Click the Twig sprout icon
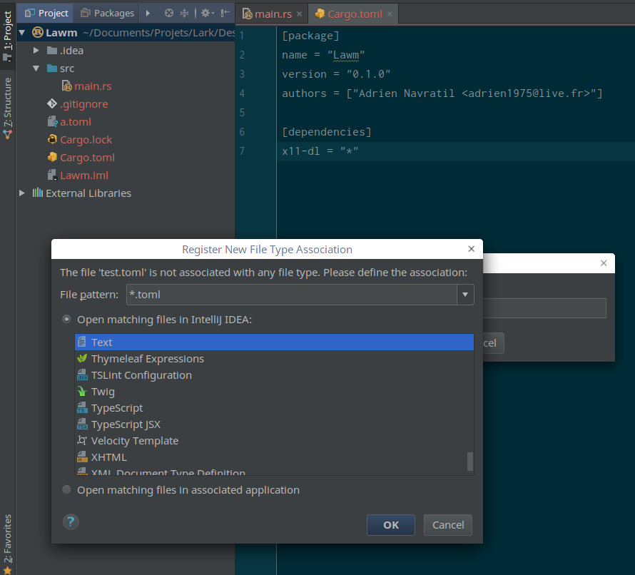Image resolution: width=635 pixels, height=575 pixels. (82, 391)
